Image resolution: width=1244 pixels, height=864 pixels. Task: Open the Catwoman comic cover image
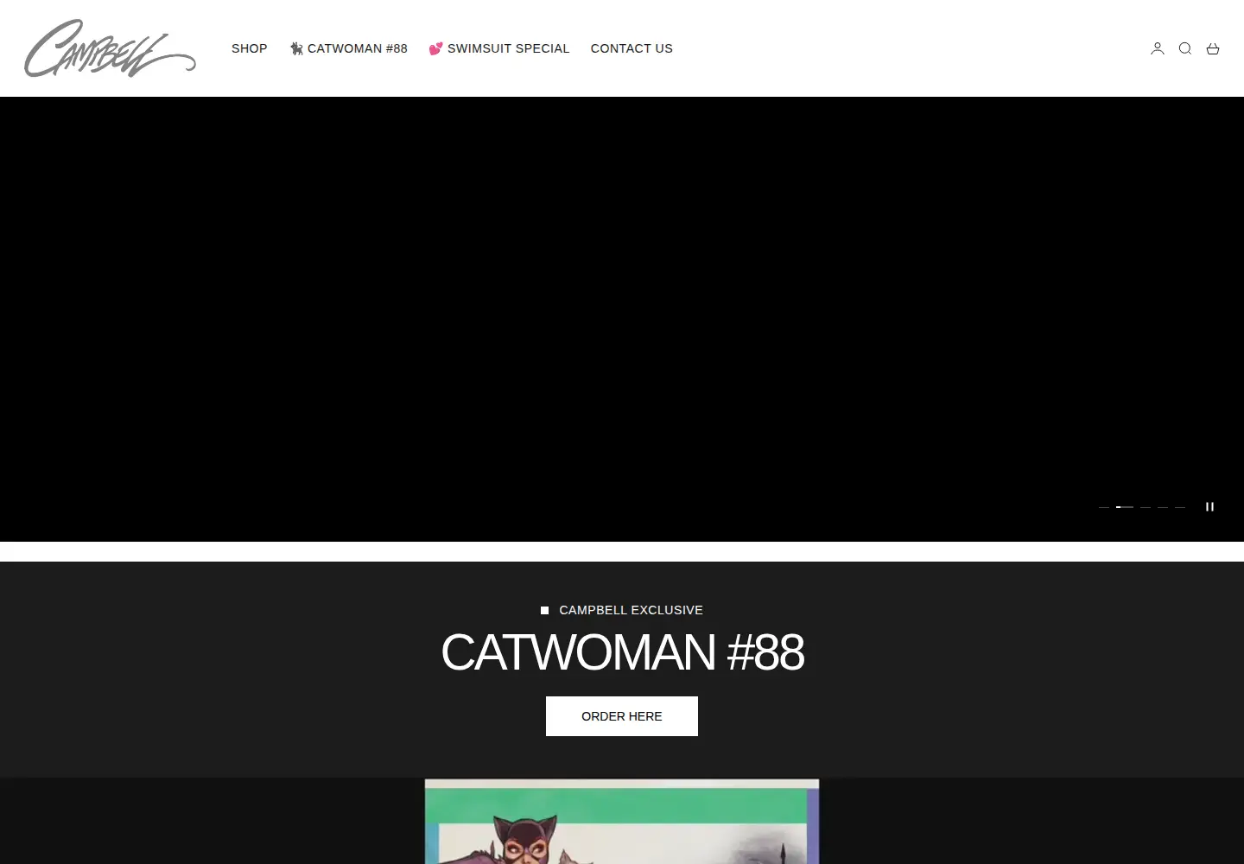622,822
